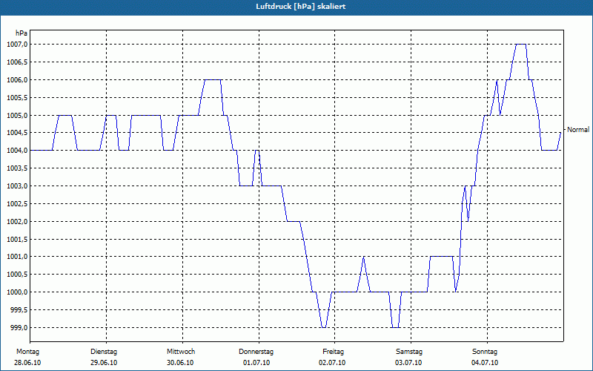
Task: Select the 1005,5 axis value
Action: (x=17, y=98)
